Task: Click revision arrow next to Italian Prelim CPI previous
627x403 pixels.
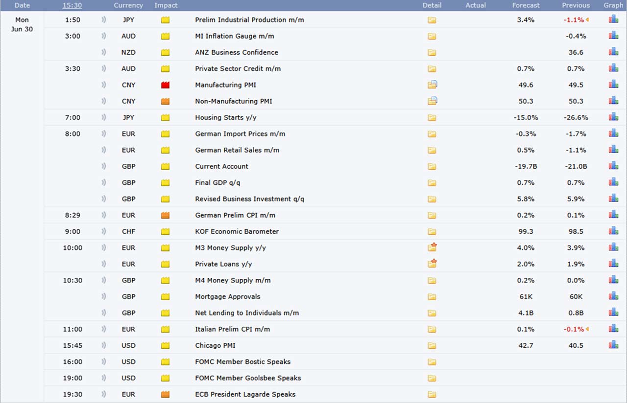Action: click(x=587, y=329)
